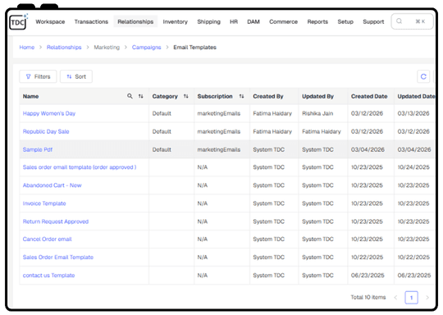Viewport: 443px width, 315px height.
Task: Sort by Category using its sort arrows
Action: click(x=185, y=96)
